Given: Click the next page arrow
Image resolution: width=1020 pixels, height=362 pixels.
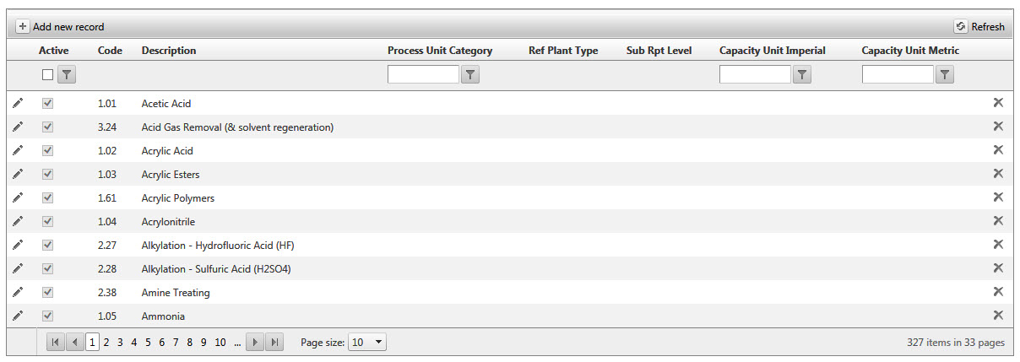Looking at the screenshot, I should coord(256,343).
